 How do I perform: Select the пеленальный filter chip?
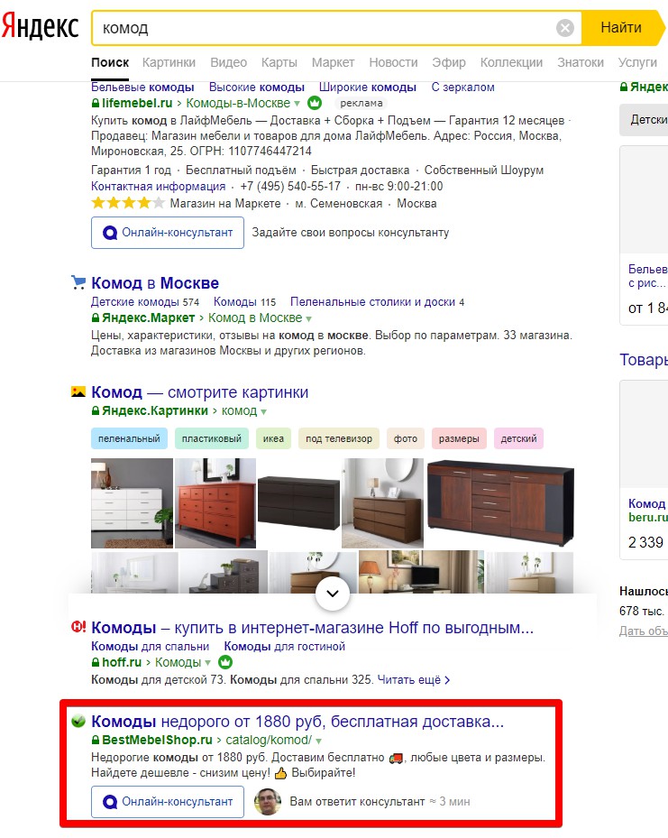pyautogui.click(x=129, y=438)
